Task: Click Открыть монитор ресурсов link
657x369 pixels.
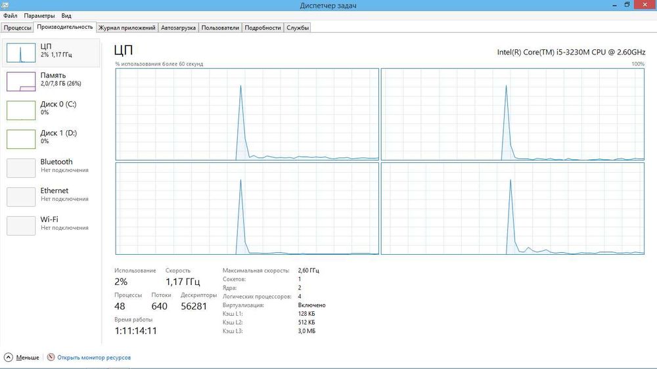Action: pyautogui.click(x=94, y=357)
